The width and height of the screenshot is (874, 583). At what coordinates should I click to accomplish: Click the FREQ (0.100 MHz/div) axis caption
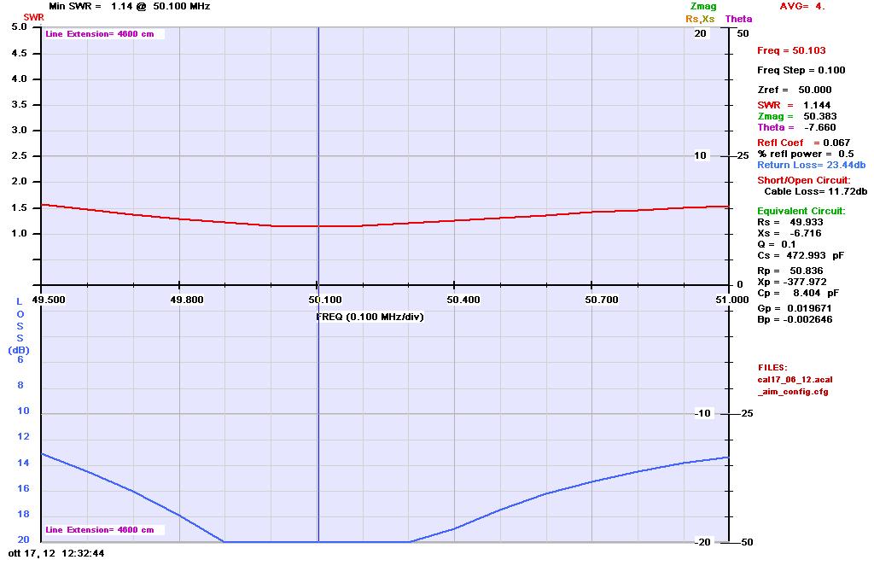[370, 317]
